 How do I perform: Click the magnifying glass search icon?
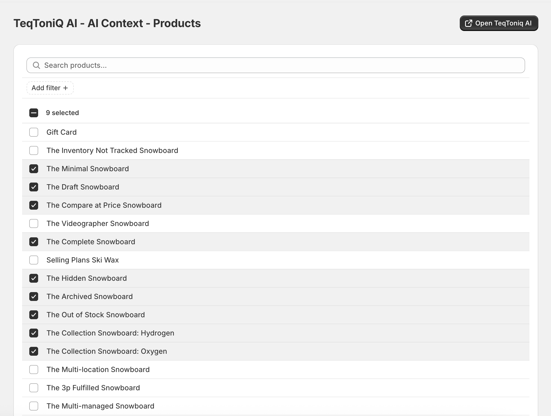(x=36, y=65)
